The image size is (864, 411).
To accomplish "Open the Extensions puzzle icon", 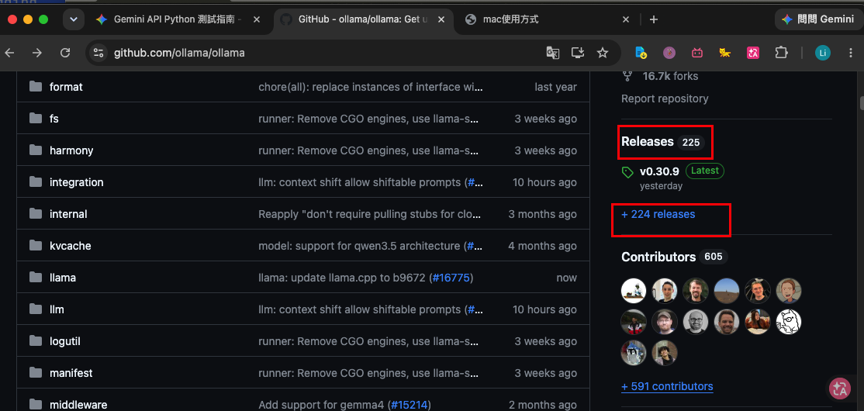I will 781,53.
